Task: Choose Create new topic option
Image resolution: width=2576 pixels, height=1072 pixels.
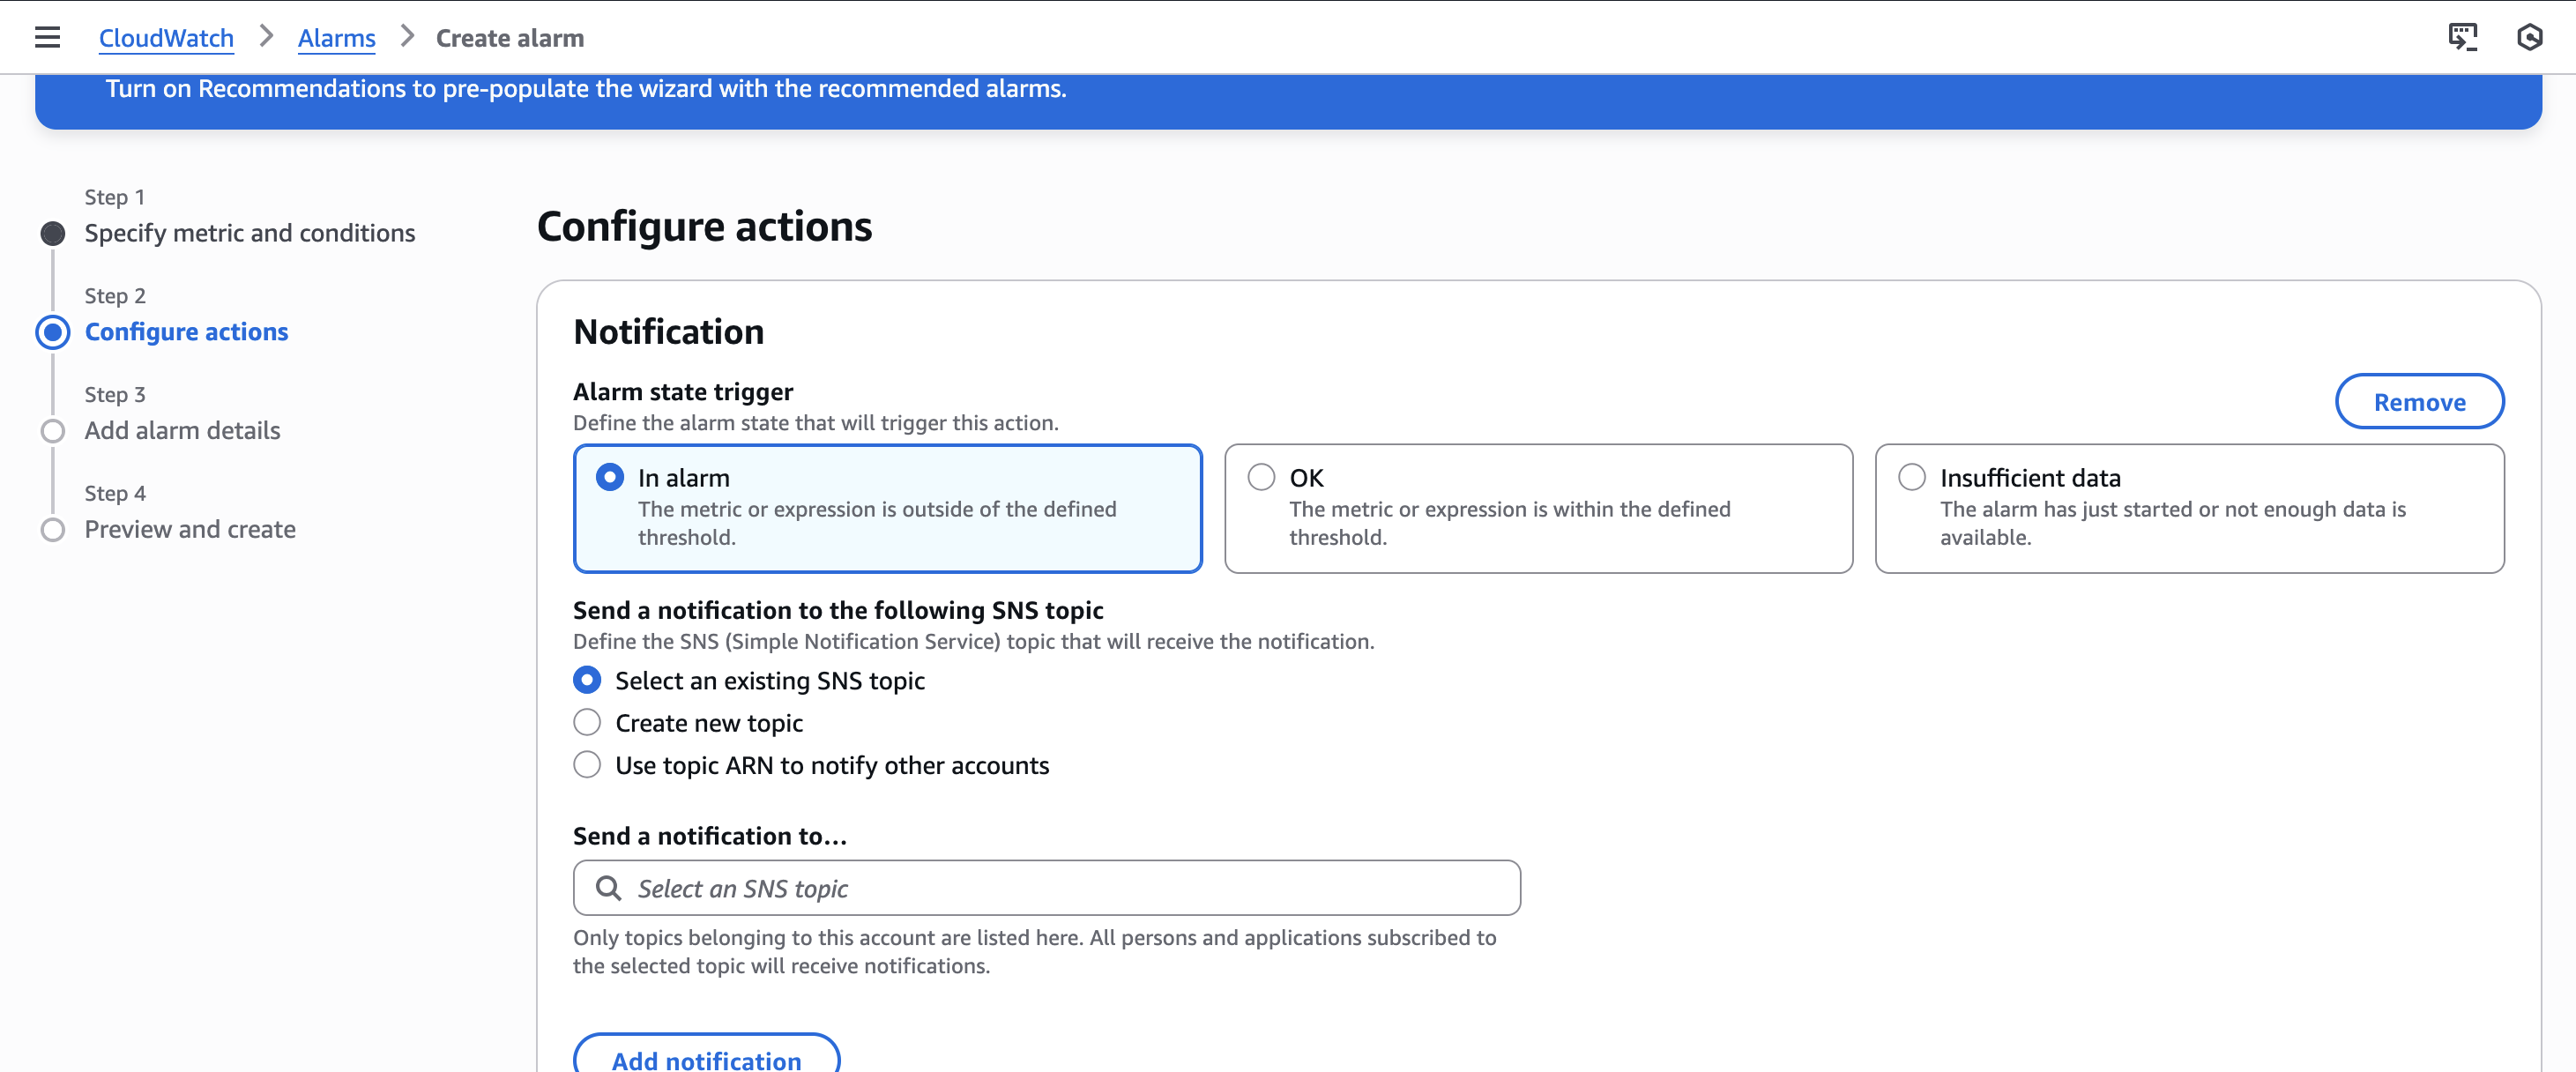Action: click(x=588, y=723)
